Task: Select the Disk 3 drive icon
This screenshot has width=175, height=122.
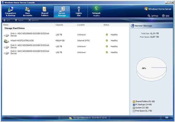Action: tap(6, 47)
